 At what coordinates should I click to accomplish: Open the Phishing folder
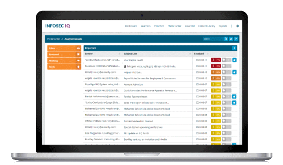click(64, 60)
